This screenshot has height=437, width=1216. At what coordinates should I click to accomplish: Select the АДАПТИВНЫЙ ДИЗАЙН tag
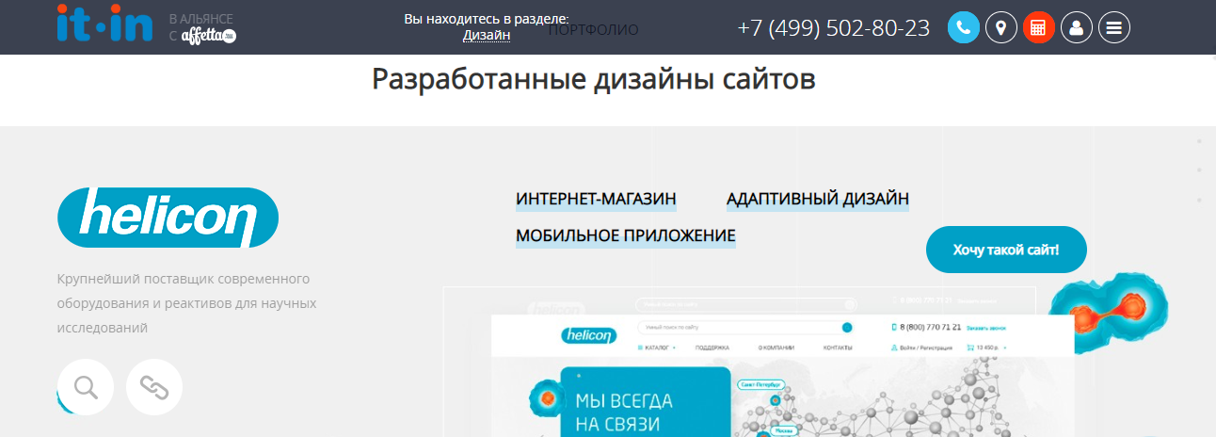[818, 200]
